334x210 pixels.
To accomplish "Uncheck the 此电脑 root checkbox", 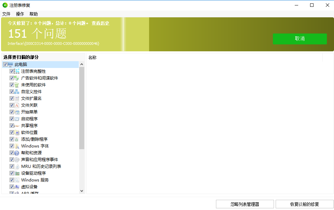I will pos(5,65).
